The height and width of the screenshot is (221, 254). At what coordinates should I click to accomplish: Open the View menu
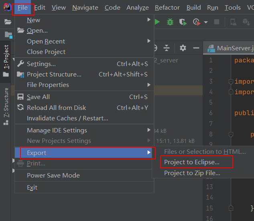[x=59, y=8]
